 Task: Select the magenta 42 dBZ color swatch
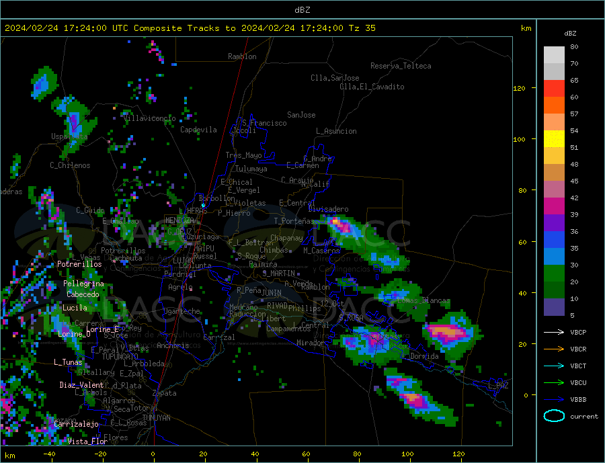pos(554,206)
